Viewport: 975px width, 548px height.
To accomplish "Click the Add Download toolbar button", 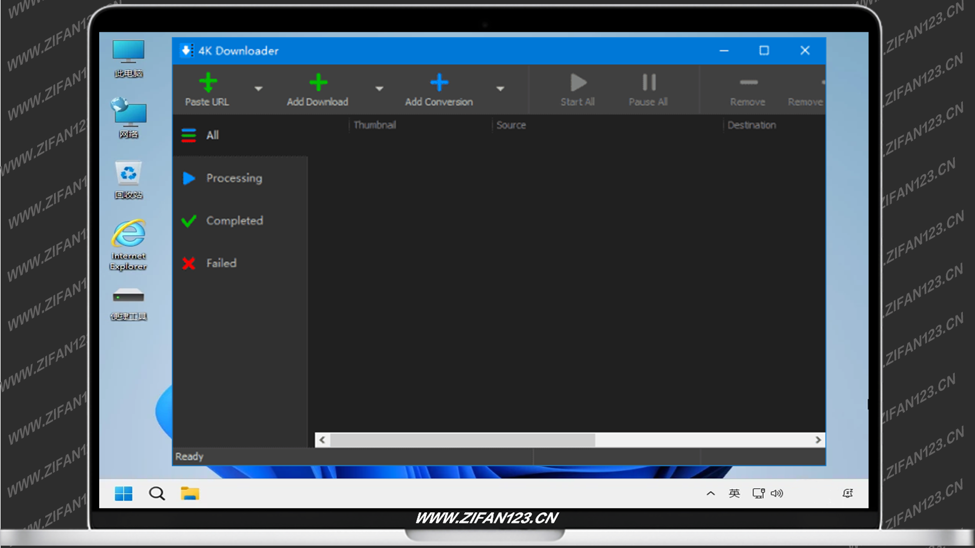I will click(x=317, y=89).
